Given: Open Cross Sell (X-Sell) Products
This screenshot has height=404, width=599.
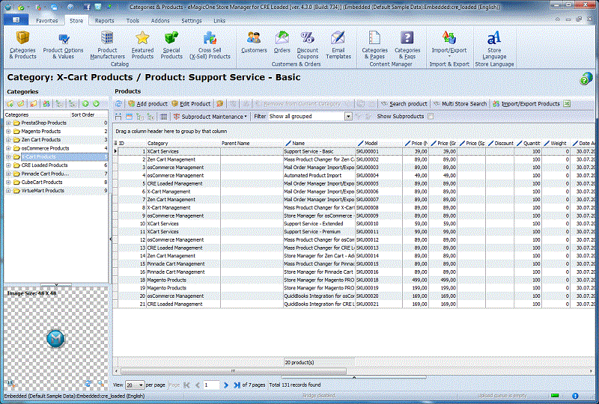Looking at the screenshot, I should [210, 45].
